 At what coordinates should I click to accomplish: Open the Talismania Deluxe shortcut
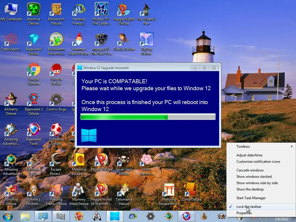coord(124,194)
